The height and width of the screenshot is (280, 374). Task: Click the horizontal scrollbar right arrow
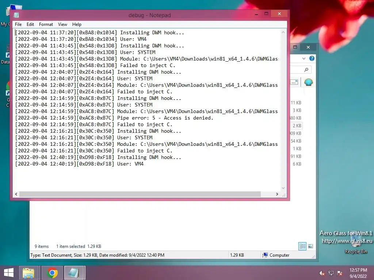coord(277,194)
